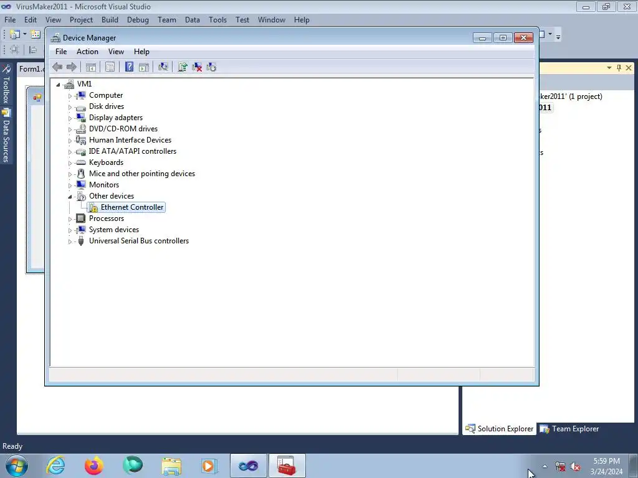The width and height of the screenshot is (638, 478).
Task: Expand the Human Interface Devices category
Action: coord(70,141)
